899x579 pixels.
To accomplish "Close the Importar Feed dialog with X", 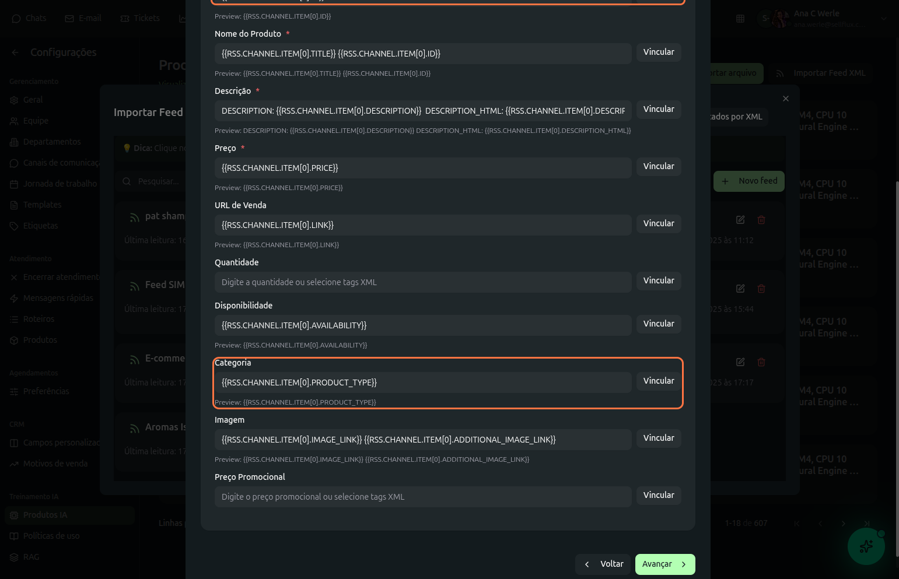I will [786, 99].
